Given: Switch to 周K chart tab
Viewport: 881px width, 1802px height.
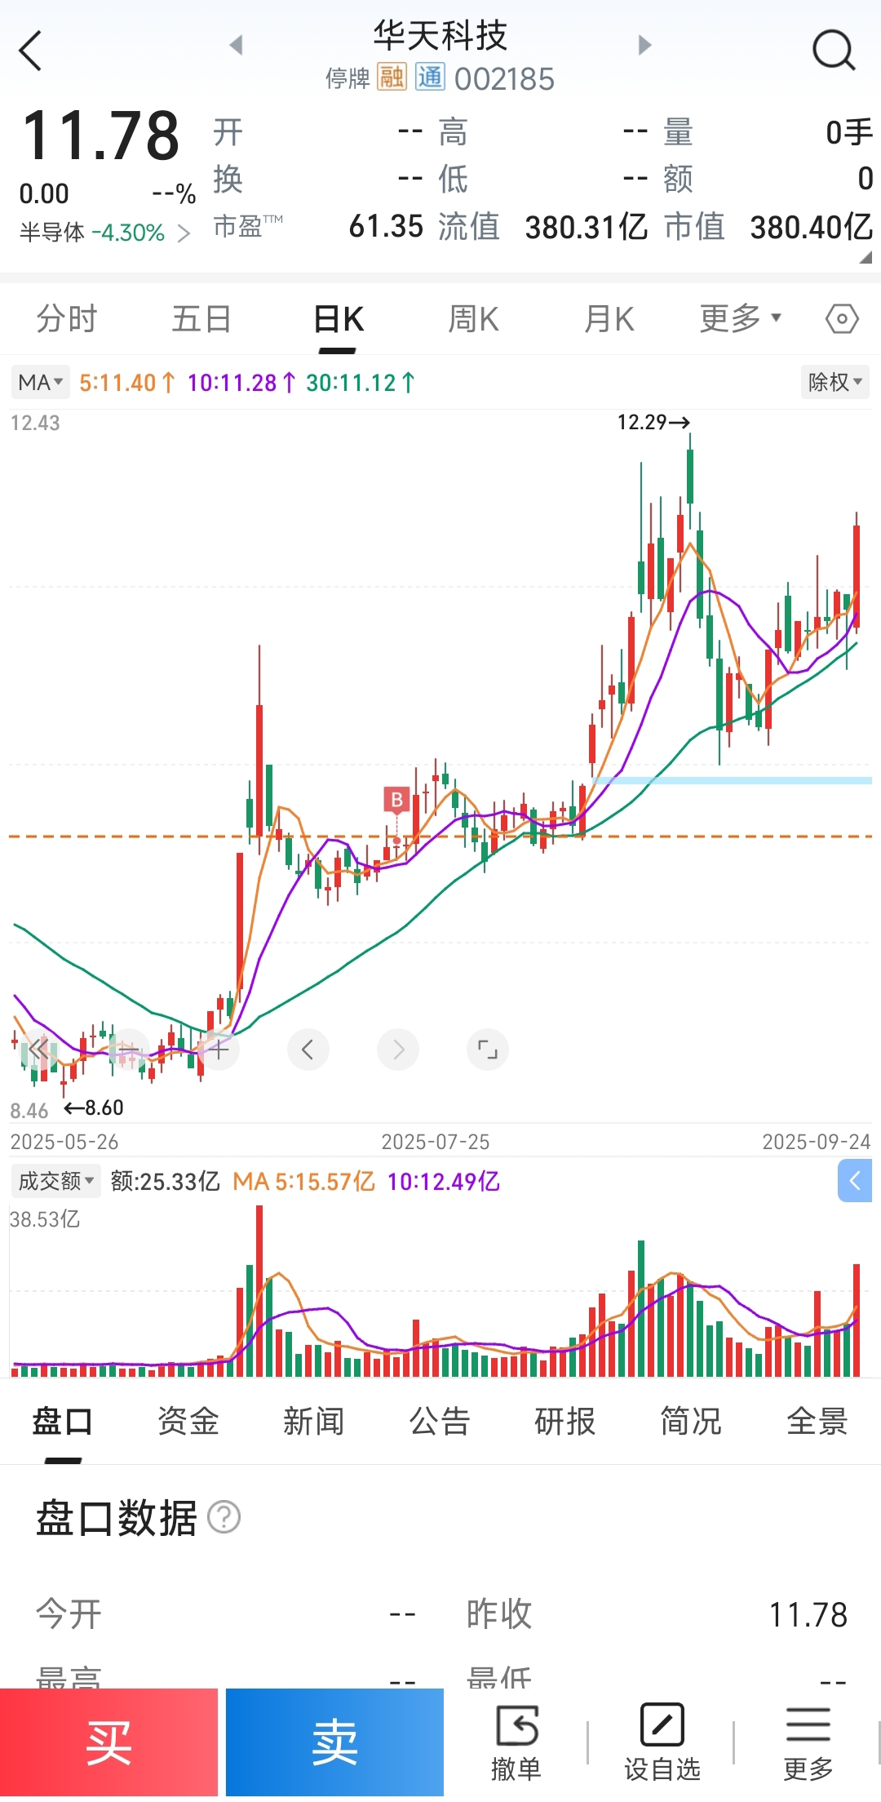Looking at the screenshot, I should (474, 318).
